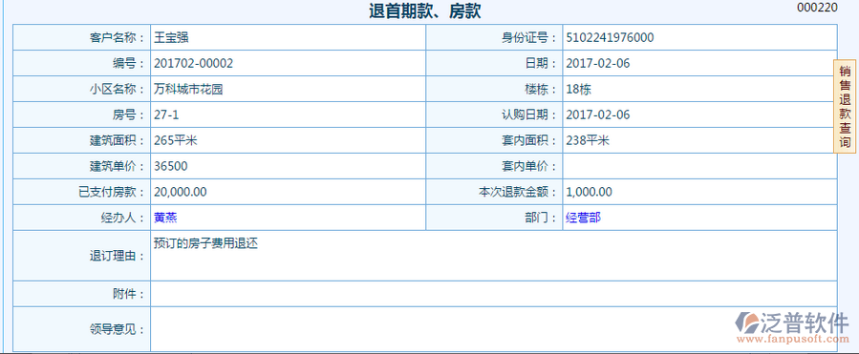The image size is (859, 354).
Task: Click the 小区名称 field 万科城市花园
Action: click(289, 89)
